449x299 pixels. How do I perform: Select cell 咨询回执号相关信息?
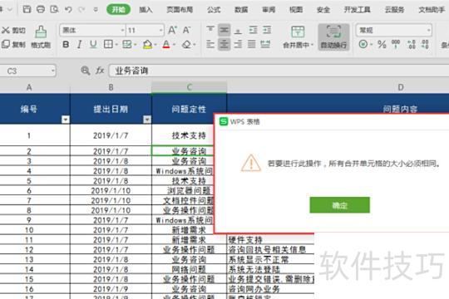coord(270,250)
